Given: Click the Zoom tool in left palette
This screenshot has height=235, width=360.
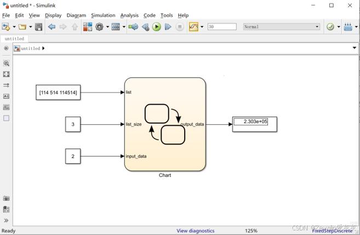Looking at the screenshot, I should pos(7,63).
